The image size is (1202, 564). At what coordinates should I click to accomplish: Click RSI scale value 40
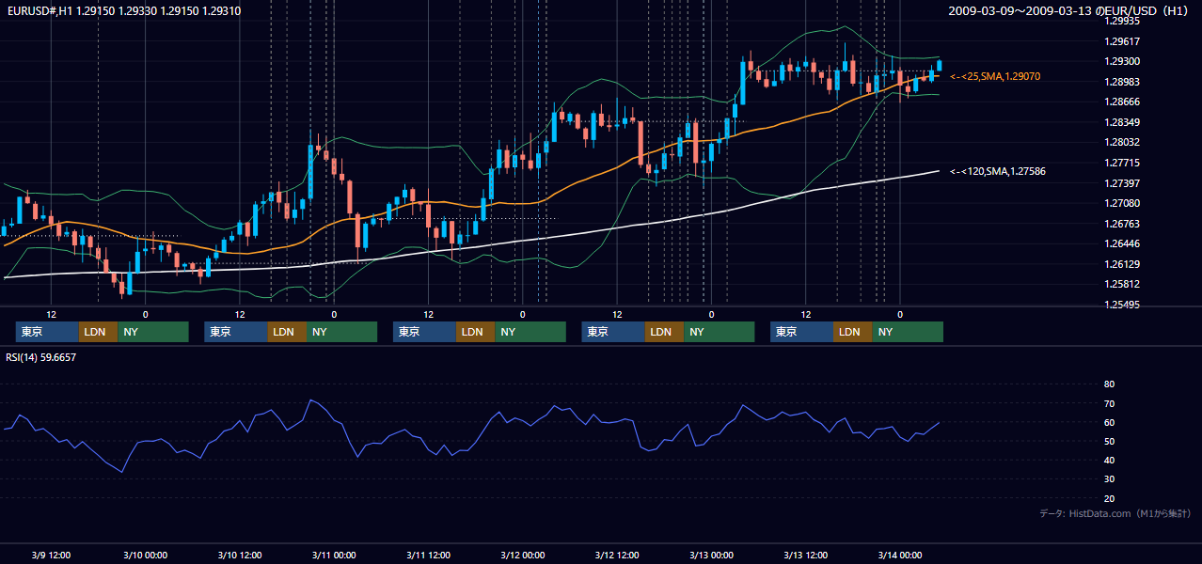point(1109,460)
